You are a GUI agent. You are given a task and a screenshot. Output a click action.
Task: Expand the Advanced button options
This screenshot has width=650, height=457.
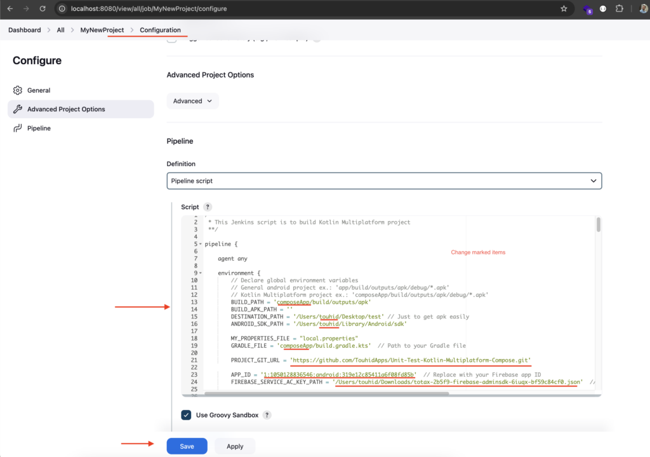192,101
